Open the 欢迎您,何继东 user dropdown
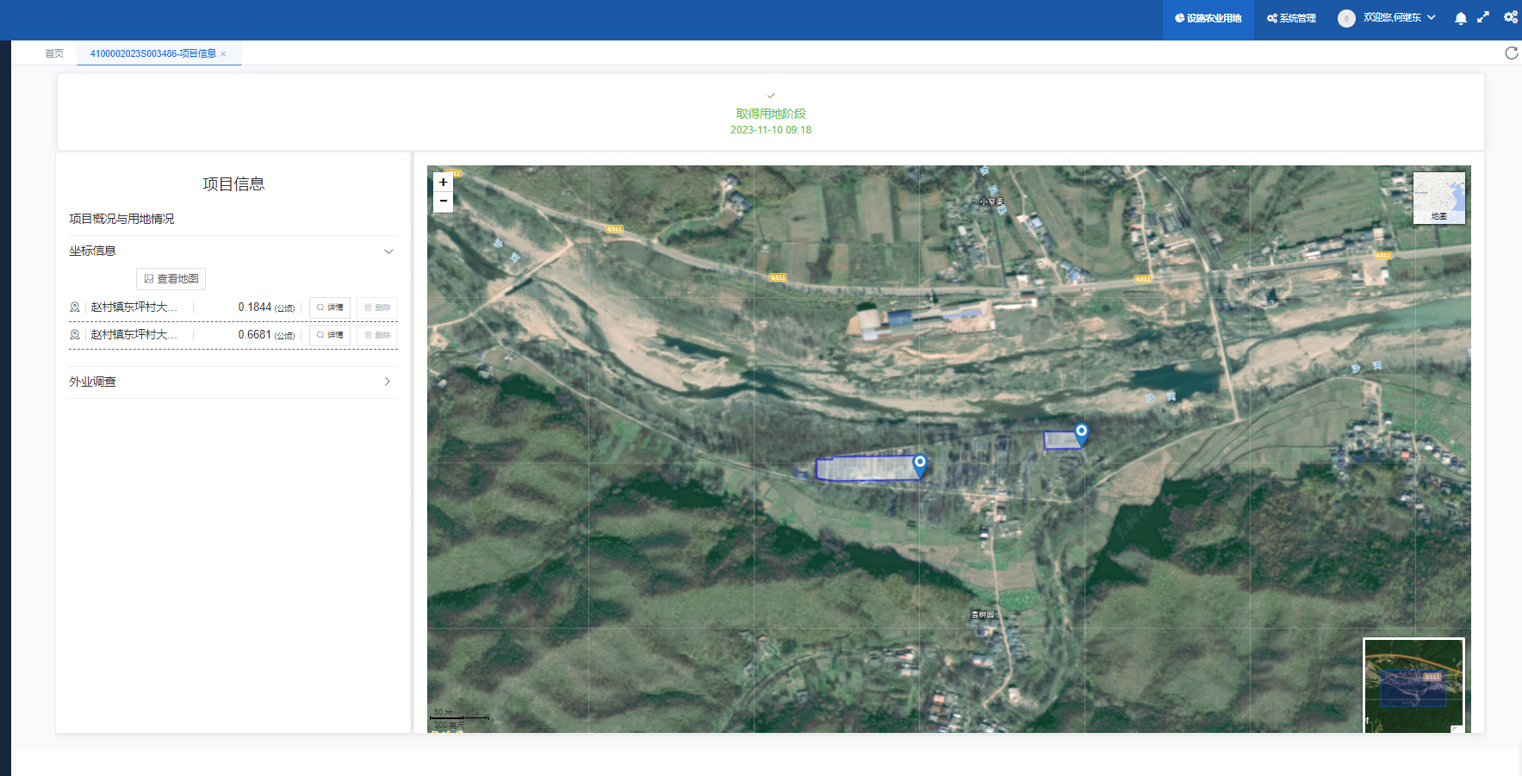The height and width of the screenshot is (776, 1522). [x=1399, y=17]
